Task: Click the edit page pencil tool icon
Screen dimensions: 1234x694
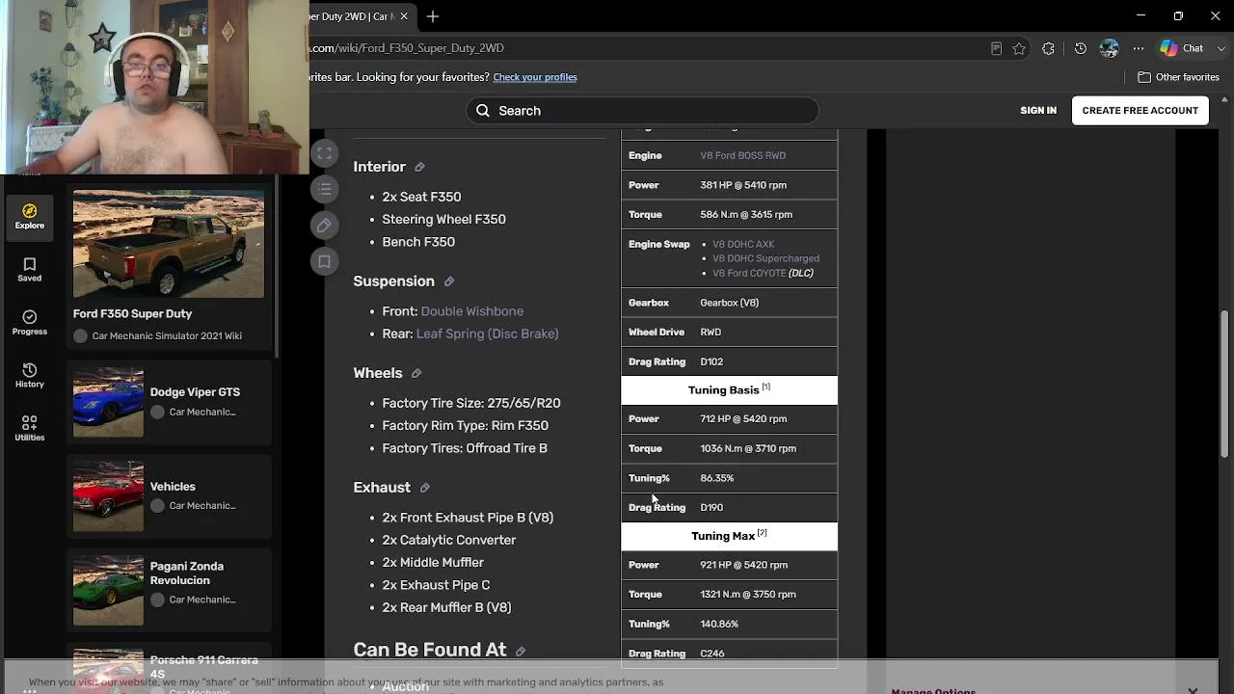Action: pos(325,226)
